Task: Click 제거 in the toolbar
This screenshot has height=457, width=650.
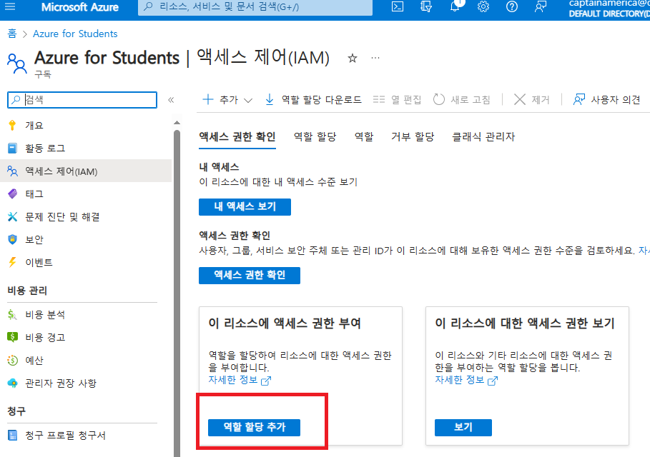Action: (531, 100)
